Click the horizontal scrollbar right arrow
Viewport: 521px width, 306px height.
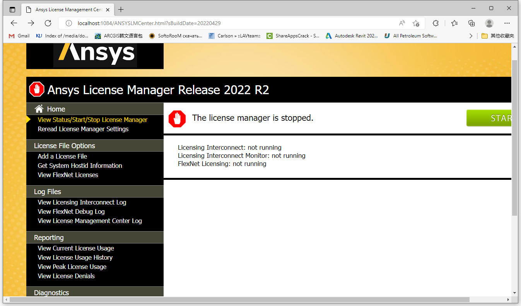(x=509, y=299)
